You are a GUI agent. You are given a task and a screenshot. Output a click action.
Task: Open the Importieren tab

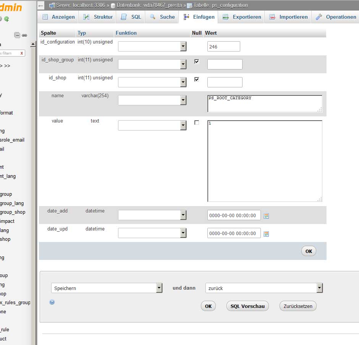pyautogui.click(x=288, y=17)
